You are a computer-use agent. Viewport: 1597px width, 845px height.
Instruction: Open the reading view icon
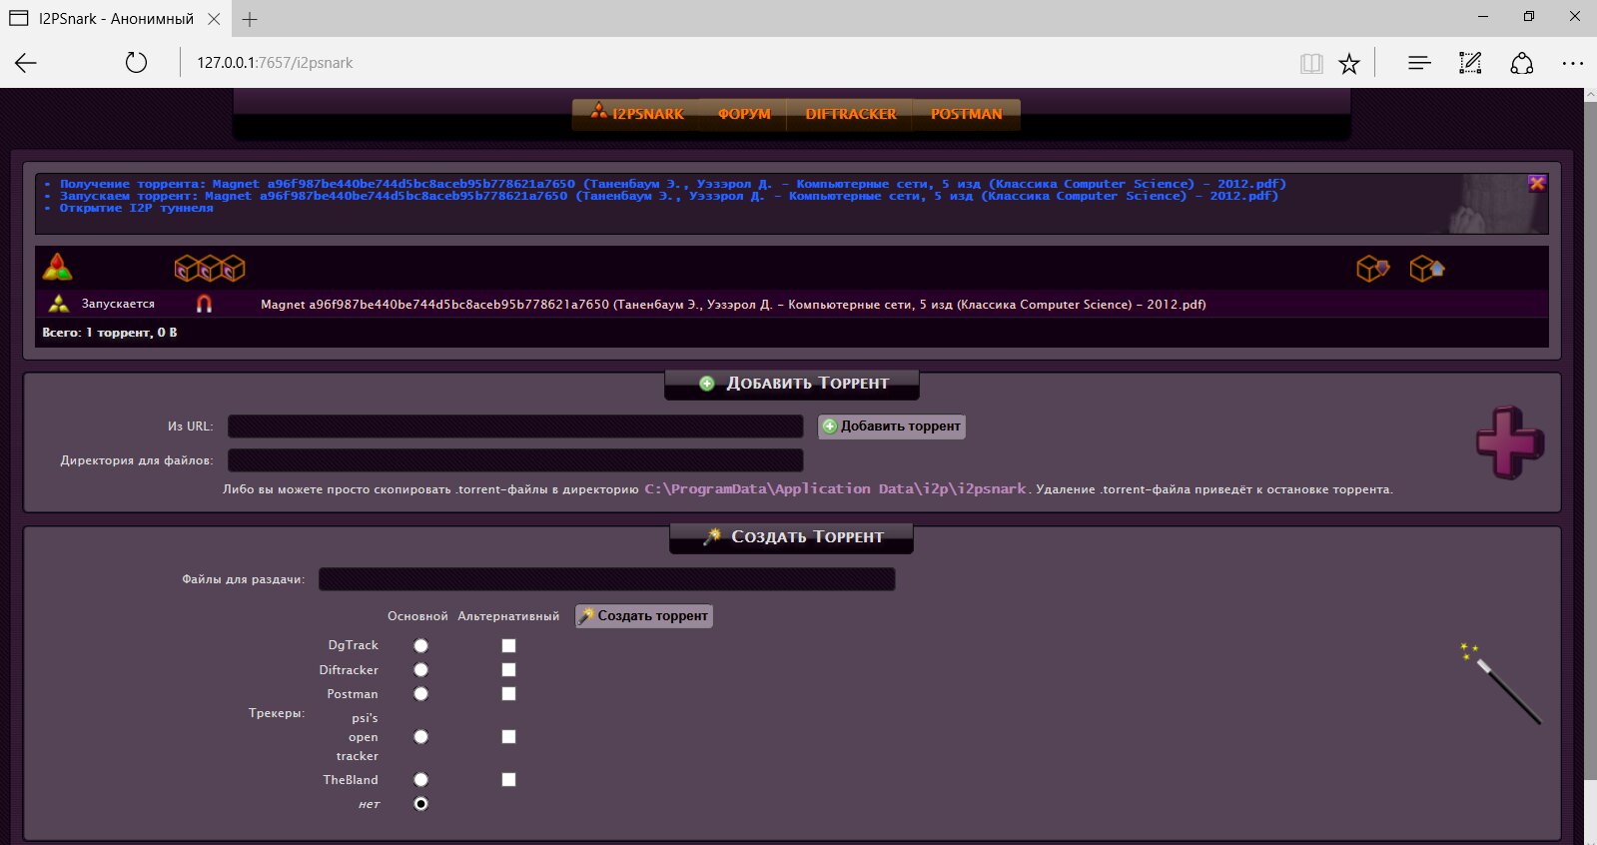point(1311,64)
